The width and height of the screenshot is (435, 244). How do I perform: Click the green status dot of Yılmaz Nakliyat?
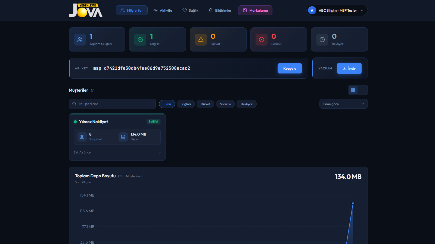point(75,122)
